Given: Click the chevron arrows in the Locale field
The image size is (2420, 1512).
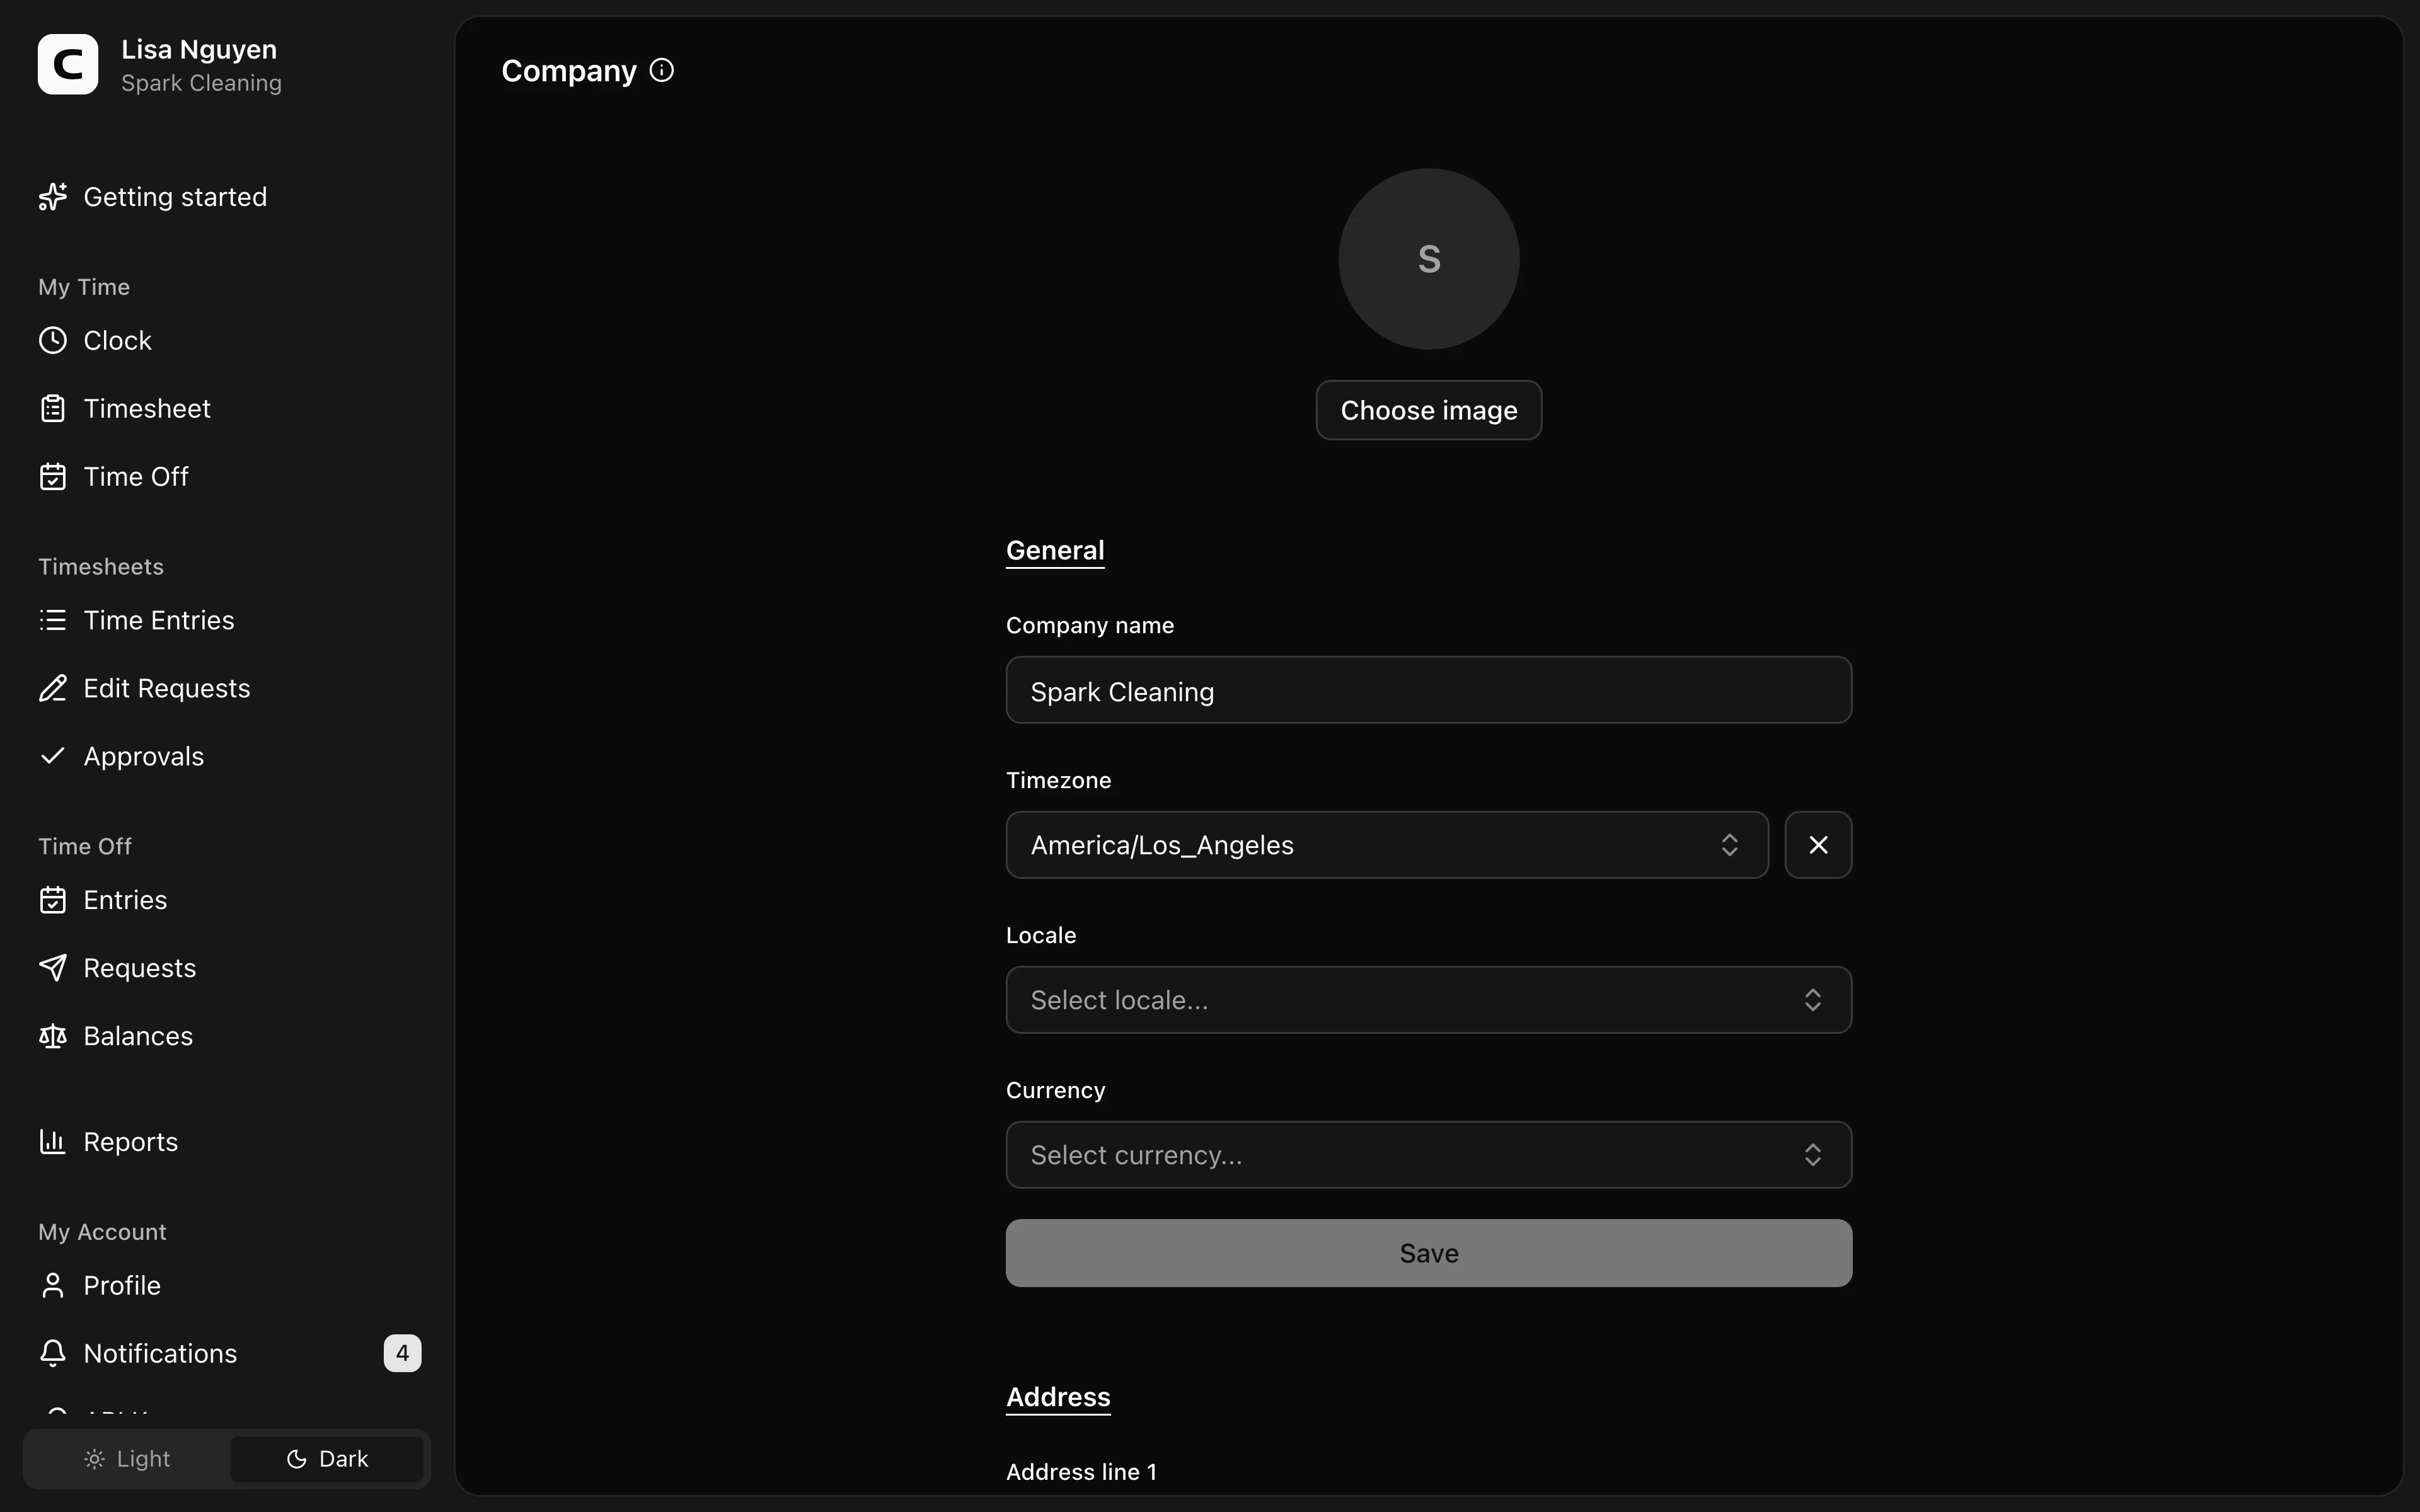Looking at the screenshot, I should pyautogui.click(x=1813, y=1000).
